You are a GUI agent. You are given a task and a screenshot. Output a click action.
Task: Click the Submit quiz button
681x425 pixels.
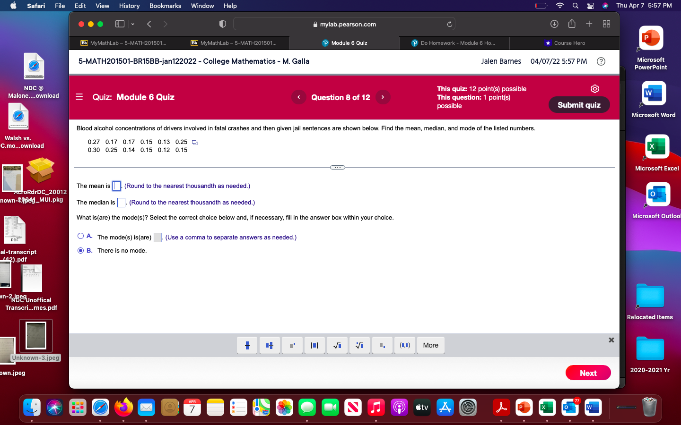(x=579, y=105)
